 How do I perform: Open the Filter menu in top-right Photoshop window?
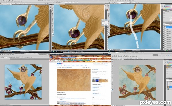(x=120, y=1)
